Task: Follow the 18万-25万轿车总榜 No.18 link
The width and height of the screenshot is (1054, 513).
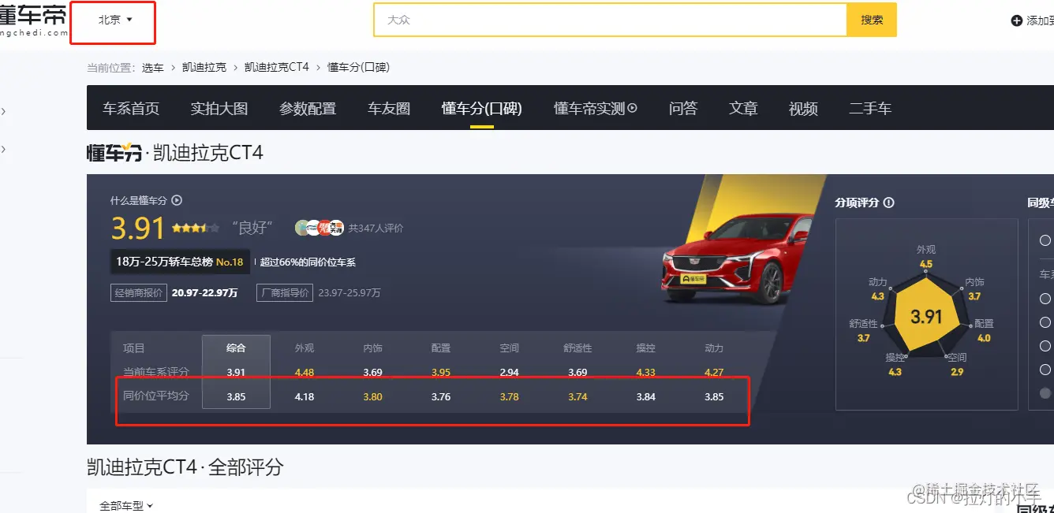Action: click(180, 261)
